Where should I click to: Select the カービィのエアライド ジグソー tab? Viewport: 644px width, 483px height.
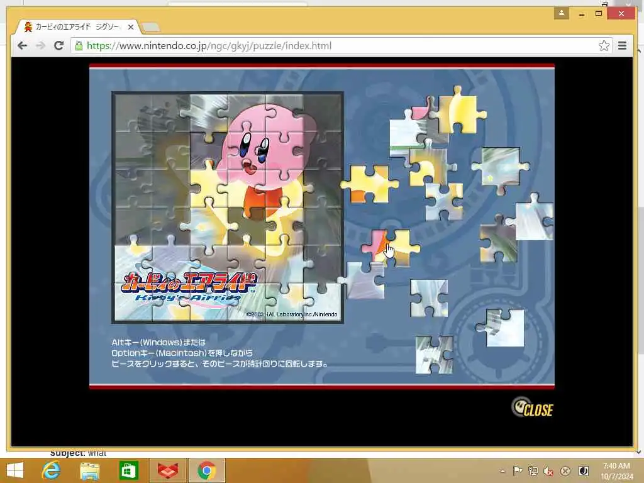(76, 27)
